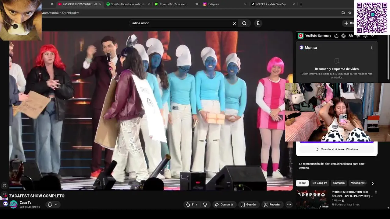Click the robot icon in YouTube Summary bar

(336, 36)
